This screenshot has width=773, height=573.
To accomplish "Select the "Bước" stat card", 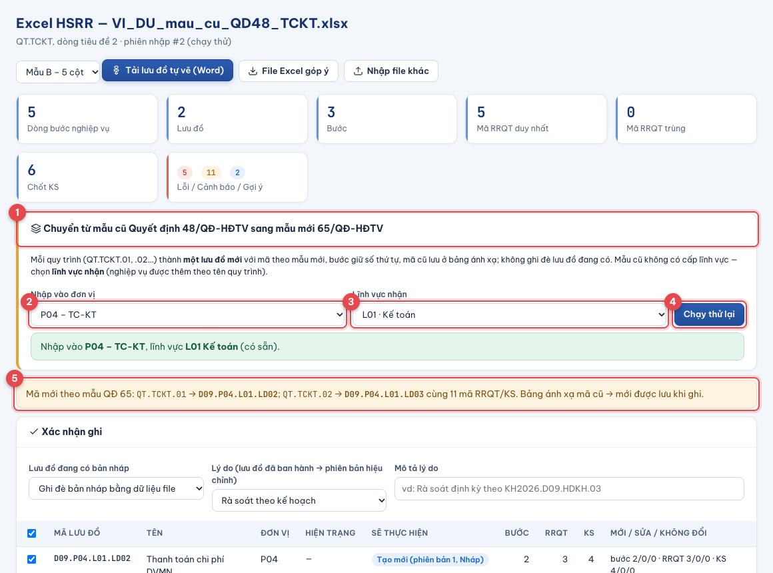I will tap(387, 119).
